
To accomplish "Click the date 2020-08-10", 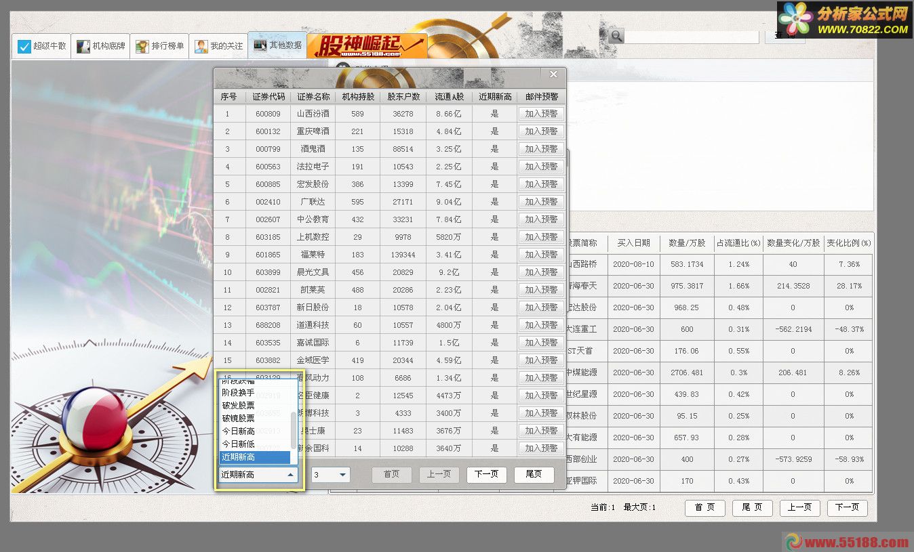I will click(x=633, y=264).
